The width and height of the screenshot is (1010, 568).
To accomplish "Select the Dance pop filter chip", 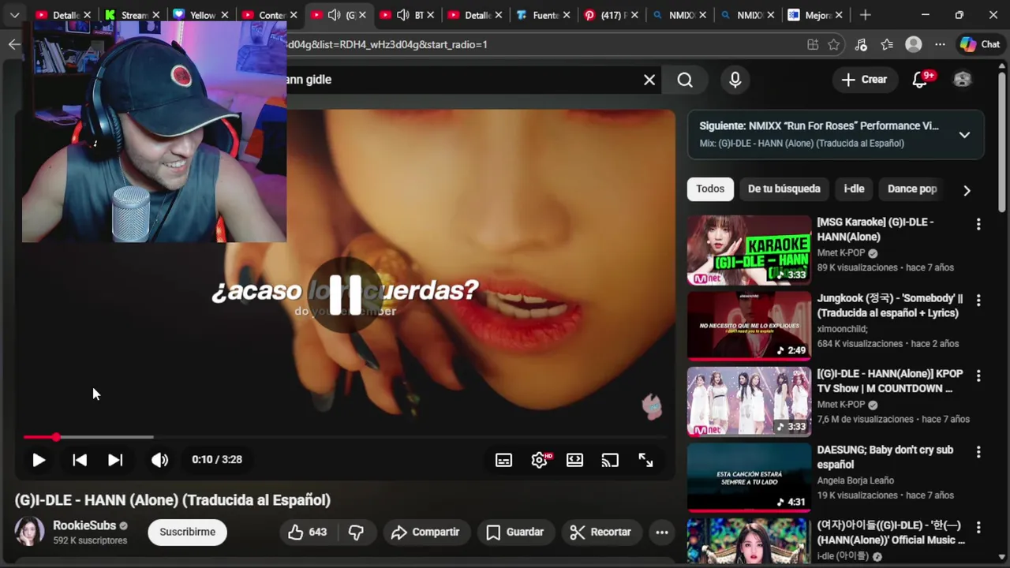I will point(912,189).
